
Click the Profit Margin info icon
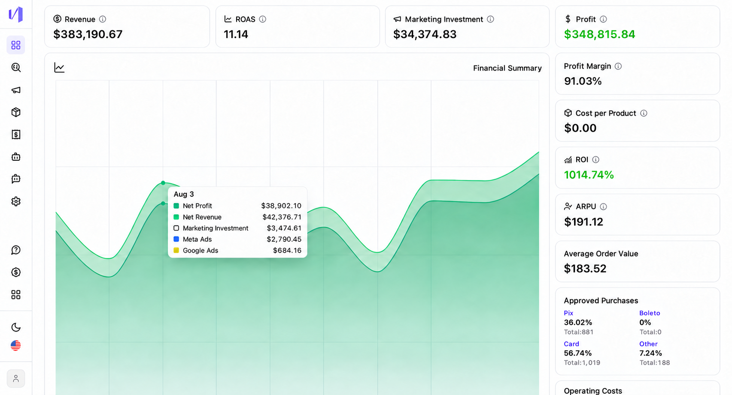click(x=618, y=66)
